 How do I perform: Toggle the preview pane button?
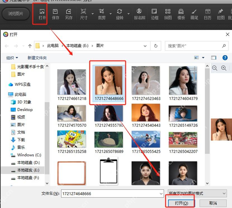click(x=214, y=58)
